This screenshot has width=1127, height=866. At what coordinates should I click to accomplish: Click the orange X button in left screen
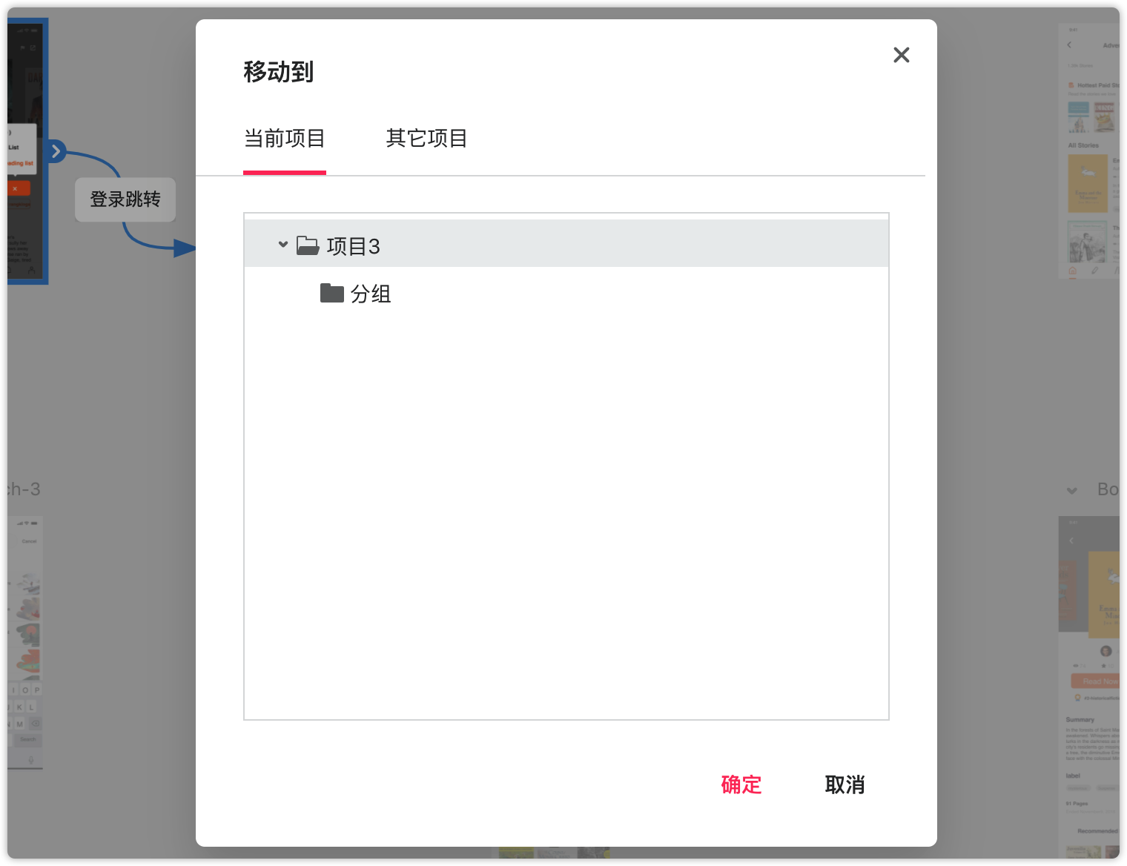pos(15,189)
